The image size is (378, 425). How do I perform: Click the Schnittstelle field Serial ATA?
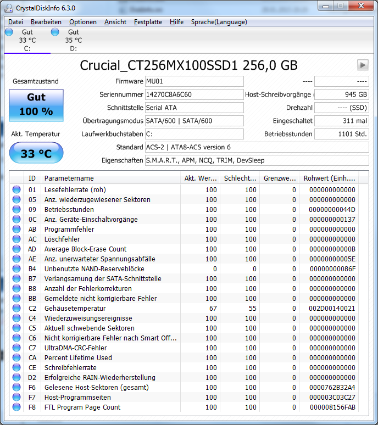[194, 108]
